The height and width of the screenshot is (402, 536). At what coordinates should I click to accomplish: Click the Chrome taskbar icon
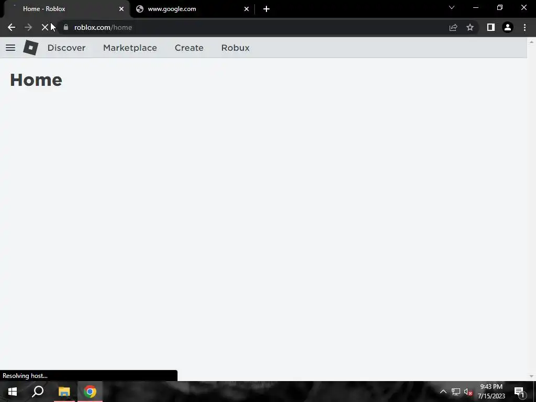(90, 392)
